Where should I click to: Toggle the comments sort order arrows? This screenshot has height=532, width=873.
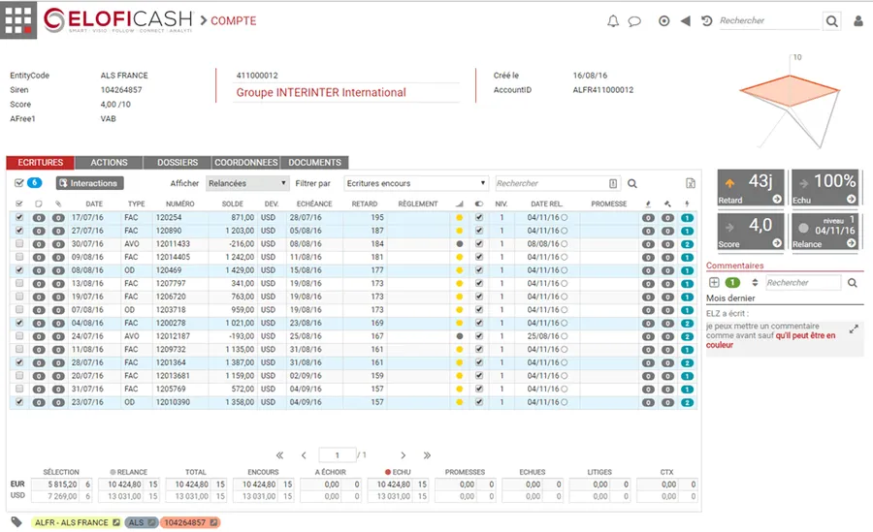755,283
